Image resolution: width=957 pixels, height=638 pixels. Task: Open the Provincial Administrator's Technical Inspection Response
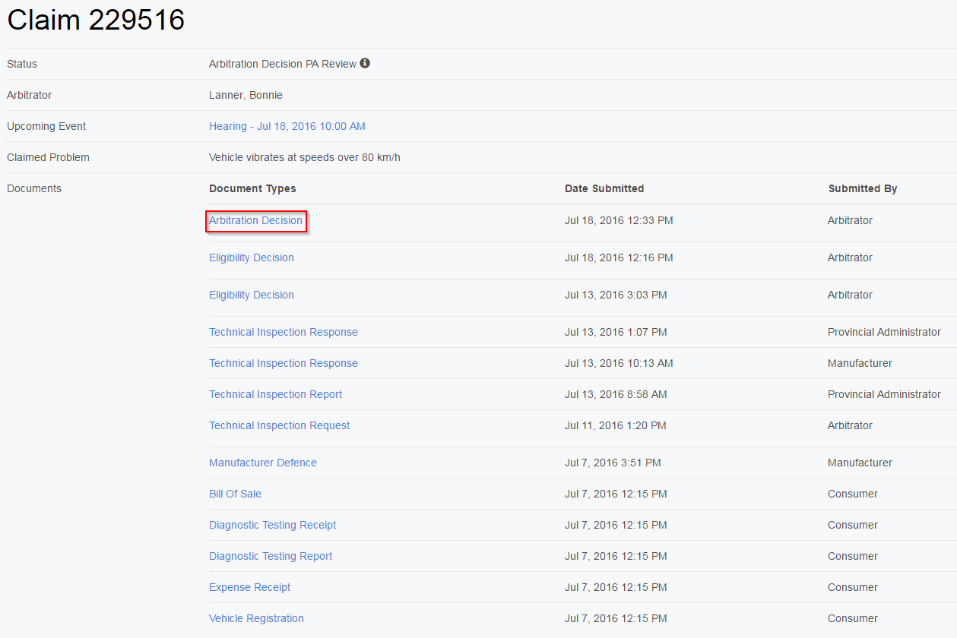click(283, 332)
